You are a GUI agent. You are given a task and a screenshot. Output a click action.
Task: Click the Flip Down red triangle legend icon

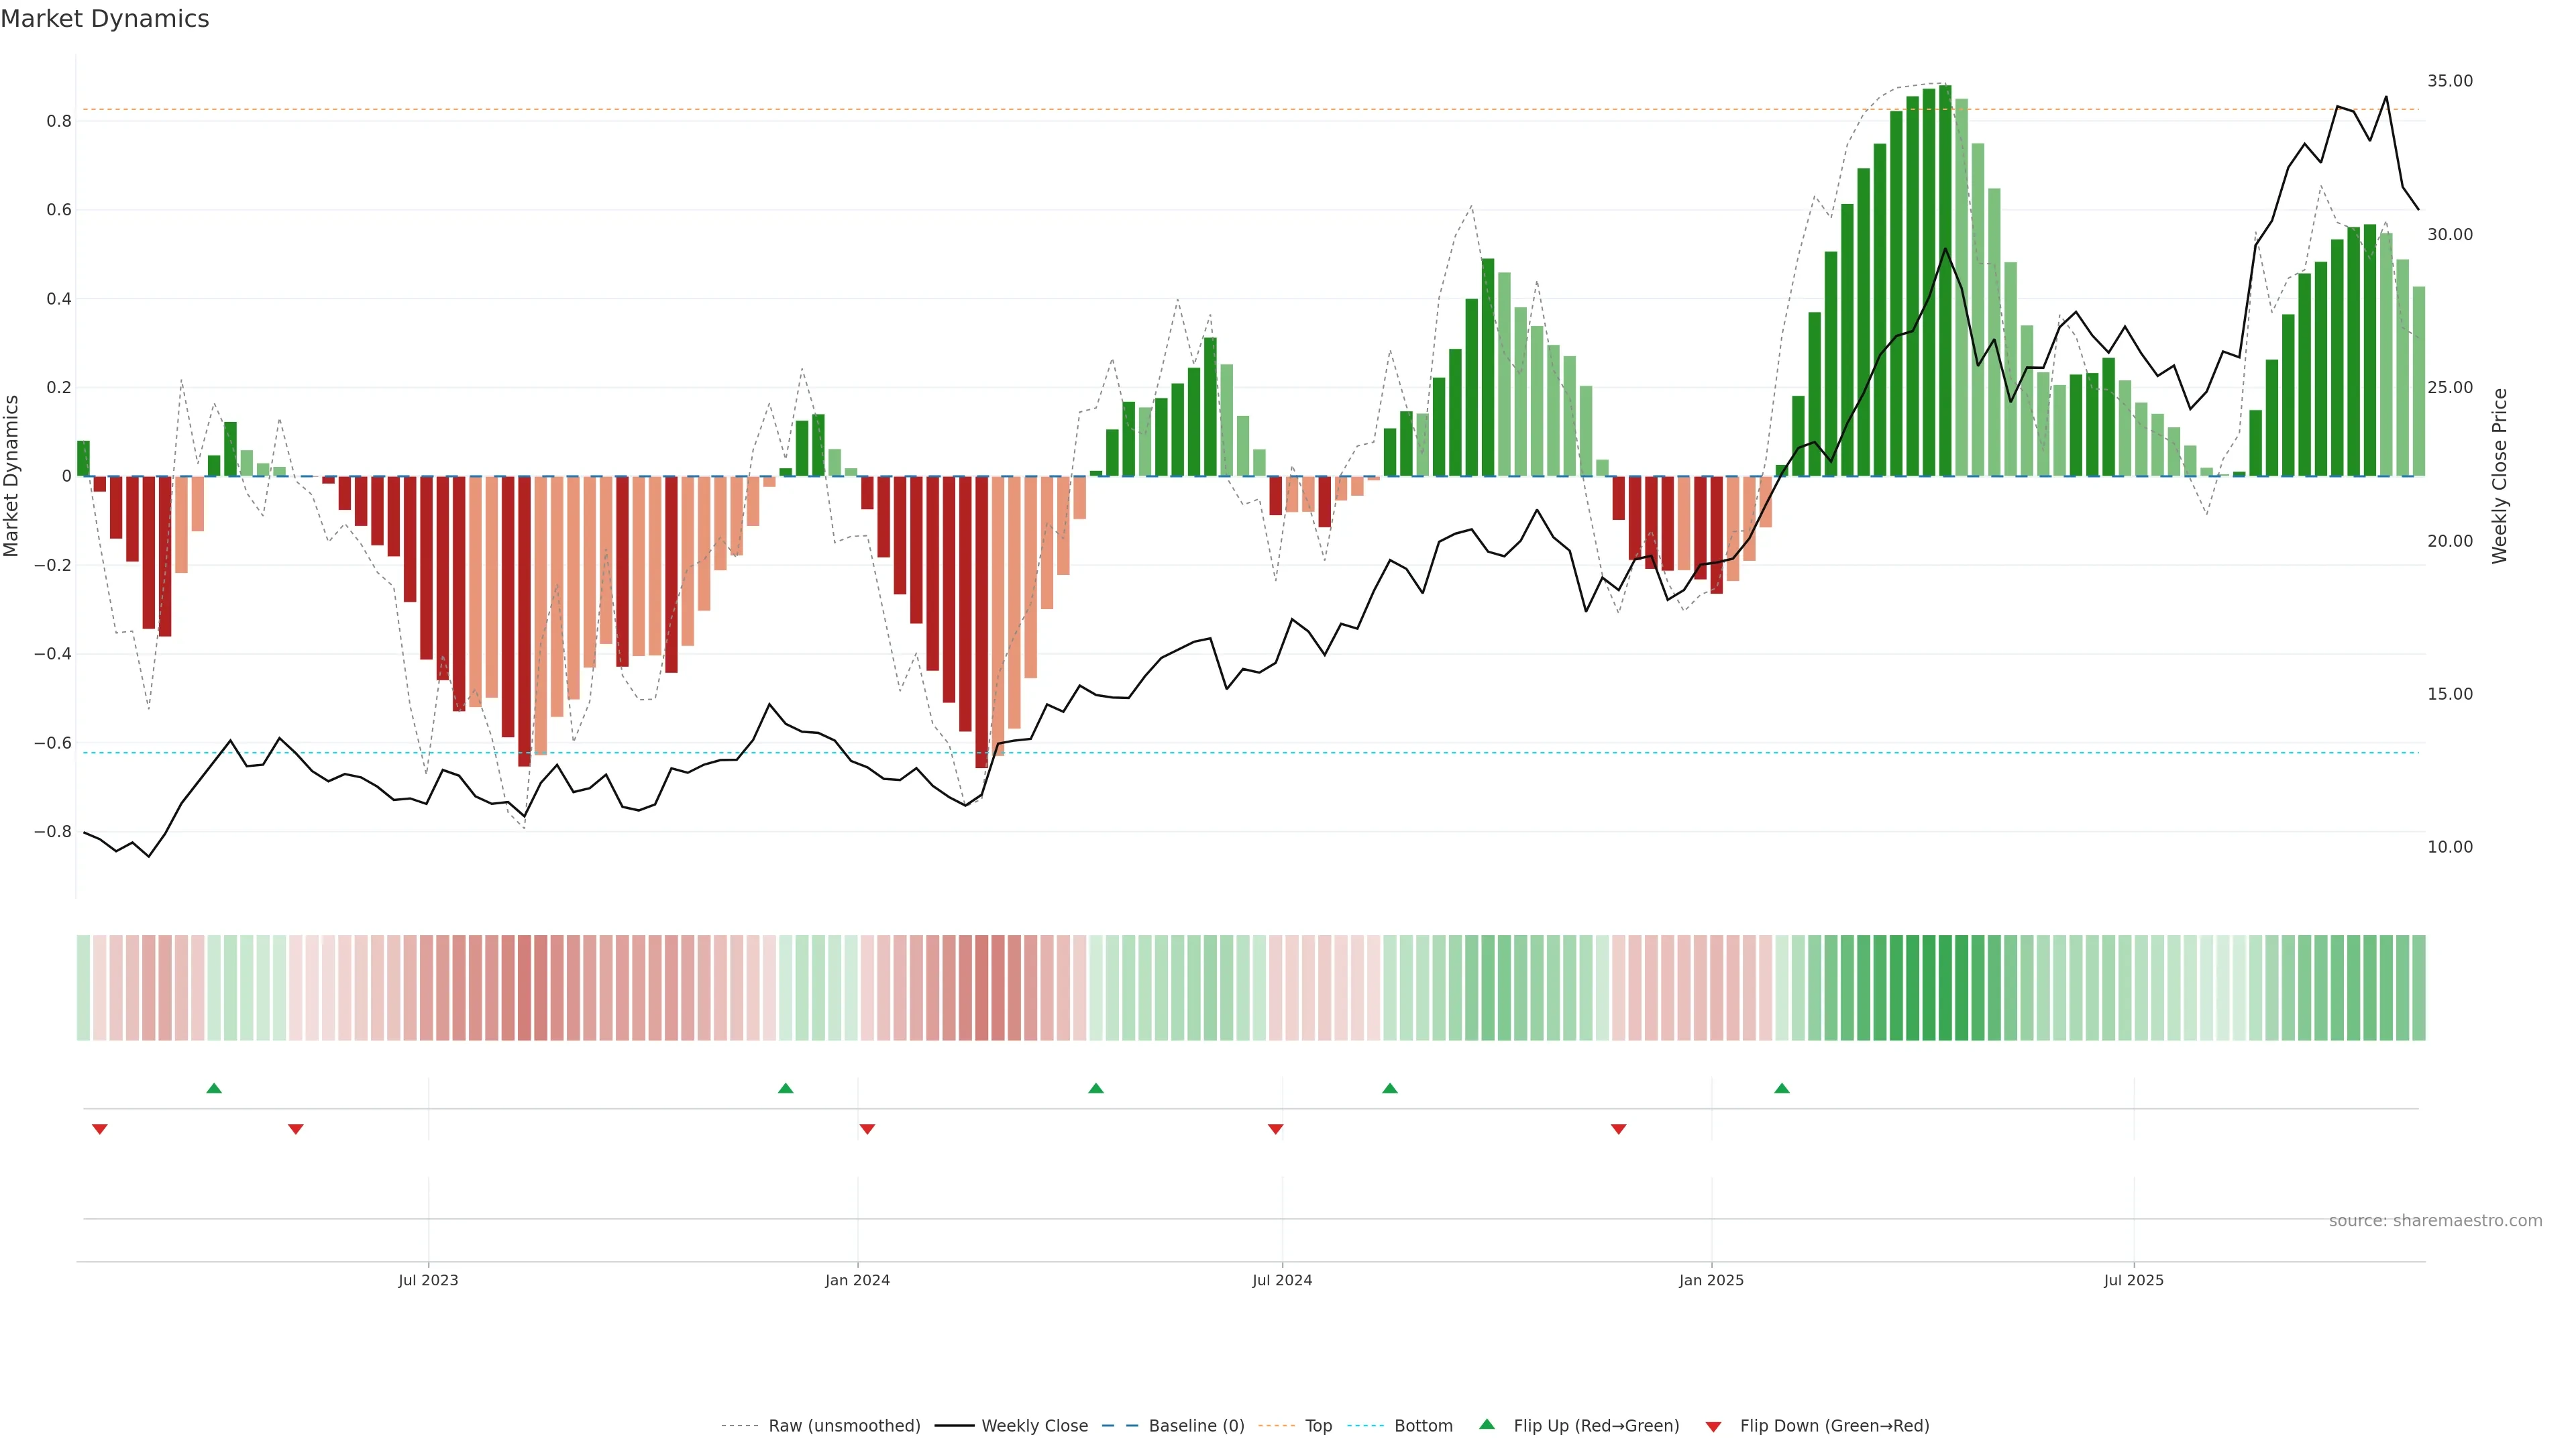click(x=1713, y=1427)
